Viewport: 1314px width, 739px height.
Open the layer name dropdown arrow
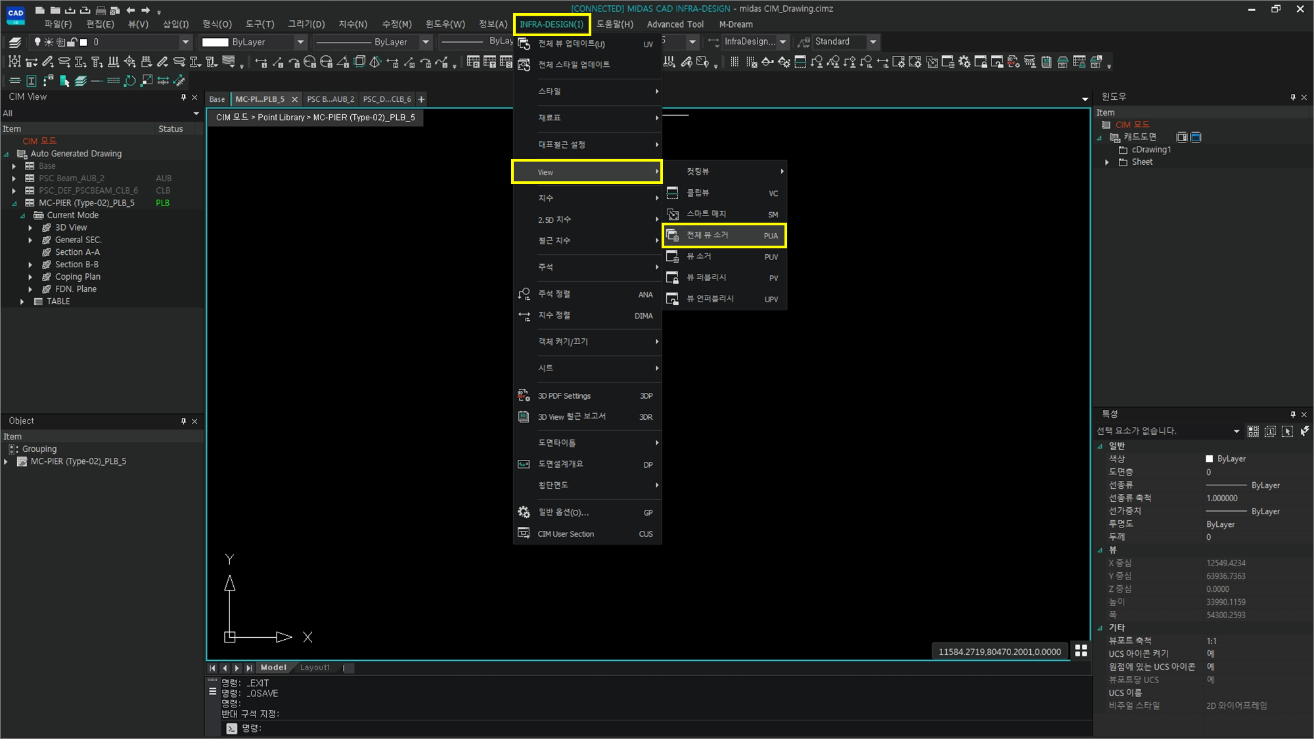(185, 42)
